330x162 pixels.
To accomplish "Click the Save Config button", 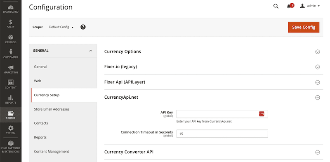I will tap(304, 27).
